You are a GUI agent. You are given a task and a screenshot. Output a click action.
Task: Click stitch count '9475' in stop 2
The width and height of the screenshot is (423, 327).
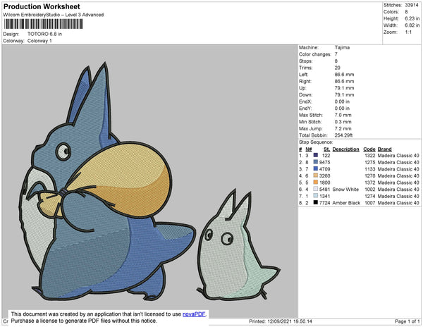tap(324, 162)
